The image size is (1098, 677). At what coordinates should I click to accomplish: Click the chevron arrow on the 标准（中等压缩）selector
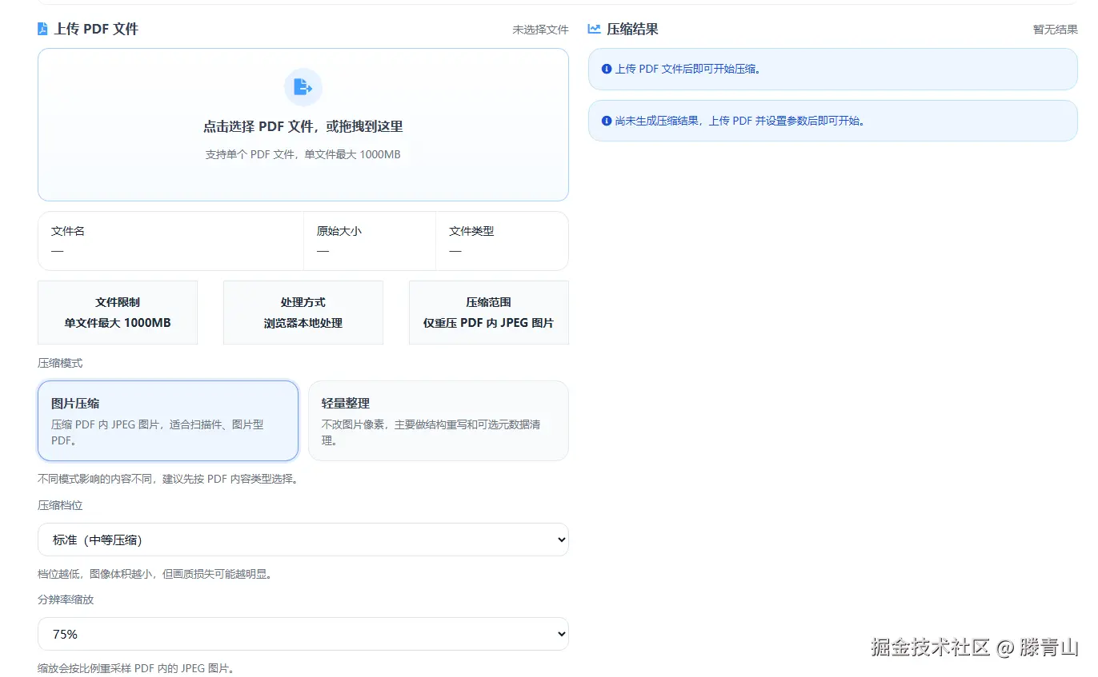pos(560,540)
